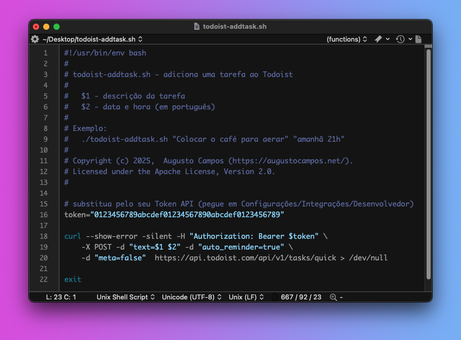Click the 667 / 92 / 23 document statistics

[301, 297]
